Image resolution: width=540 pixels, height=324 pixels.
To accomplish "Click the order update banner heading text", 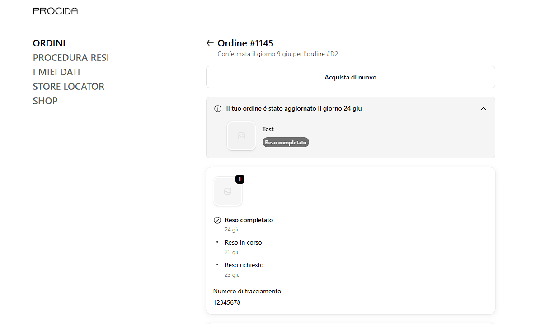I will coord(294,109).
